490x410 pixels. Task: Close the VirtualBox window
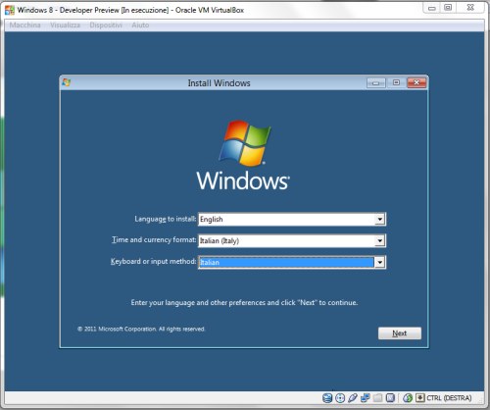tap(470, 8)
